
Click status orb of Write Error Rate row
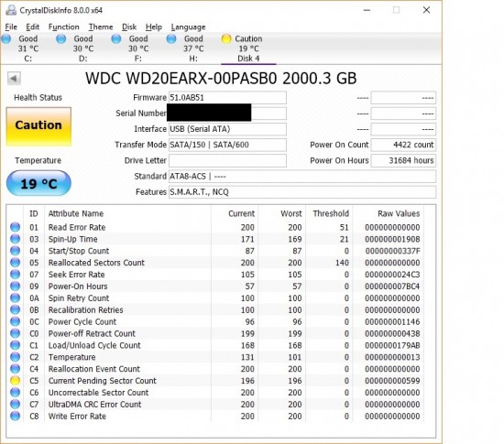[15, 416]
